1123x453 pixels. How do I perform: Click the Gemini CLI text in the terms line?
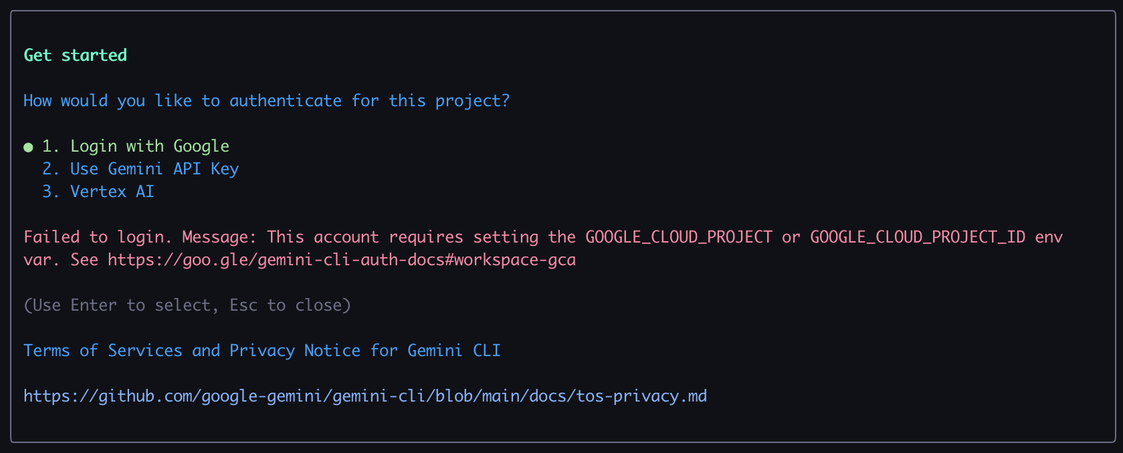(454, 351)
